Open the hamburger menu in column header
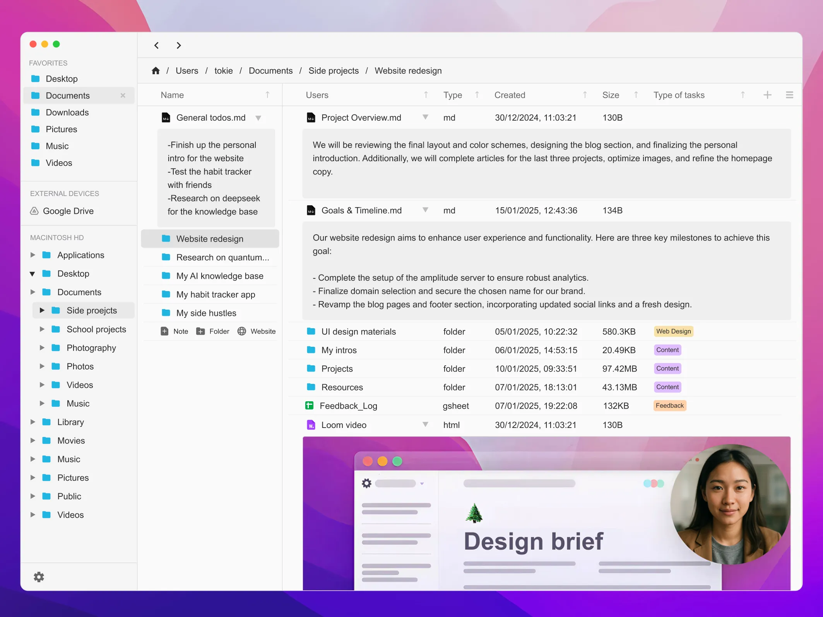Viewport: 823px width, 617px height. pyautogui.click(x=789, y=95)
